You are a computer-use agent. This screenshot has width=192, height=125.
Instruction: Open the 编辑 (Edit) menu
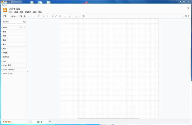(x=16, y=12)
